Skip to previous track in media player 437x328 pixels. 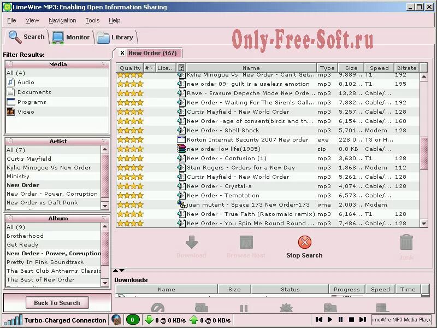pyautogui.click(x=319, y=320)
